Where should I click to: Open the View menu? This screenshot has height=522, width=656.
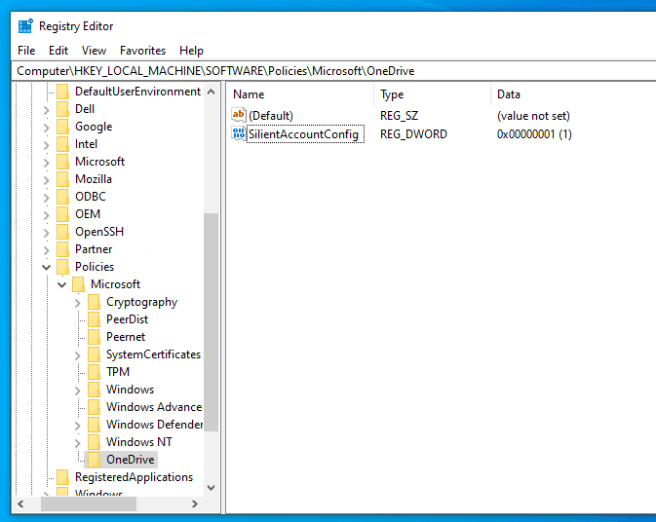click(94, 51)
